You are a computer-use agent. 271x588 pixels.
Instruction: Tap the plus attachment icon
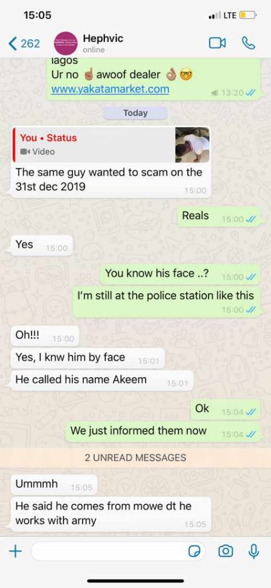click(x=15, y=551)
